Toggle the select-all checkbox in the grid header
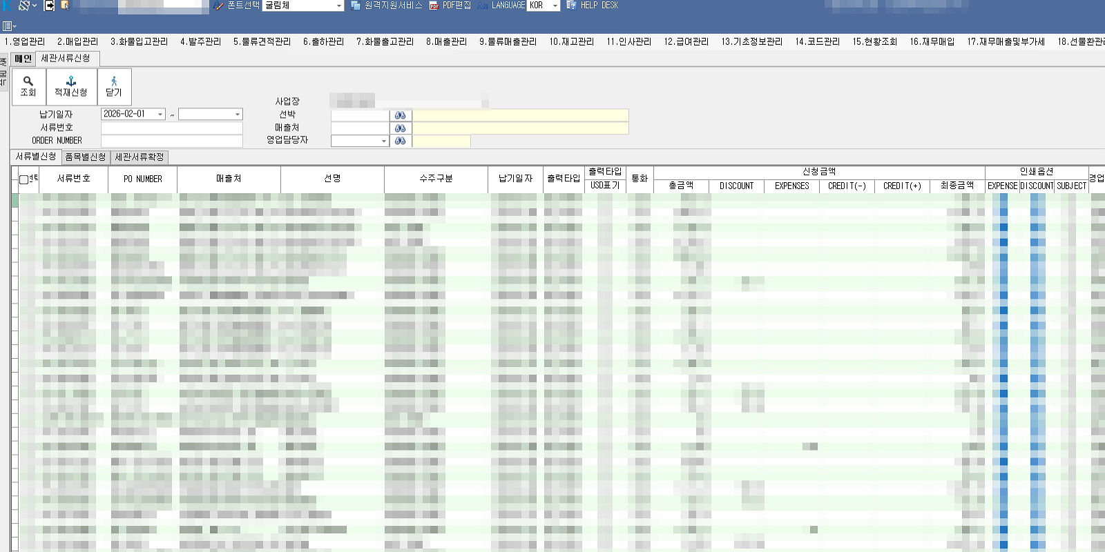The width and height of the screenshot is (1105, 552). (x=23, y=179)
